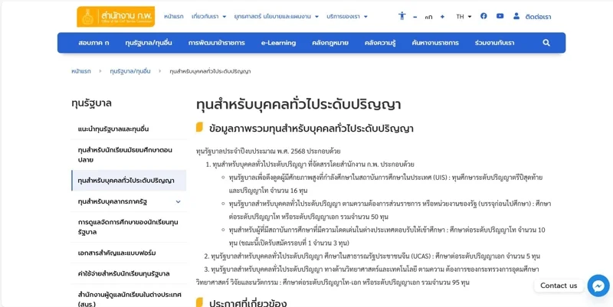Open the คลังความรู้ menu item
613x307 pixels.
[x=380, y=43]
